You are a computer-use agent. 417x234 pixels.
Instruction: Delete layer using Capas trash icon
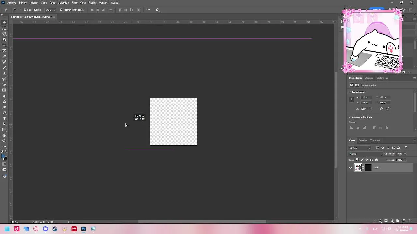(x=410, y=221)
